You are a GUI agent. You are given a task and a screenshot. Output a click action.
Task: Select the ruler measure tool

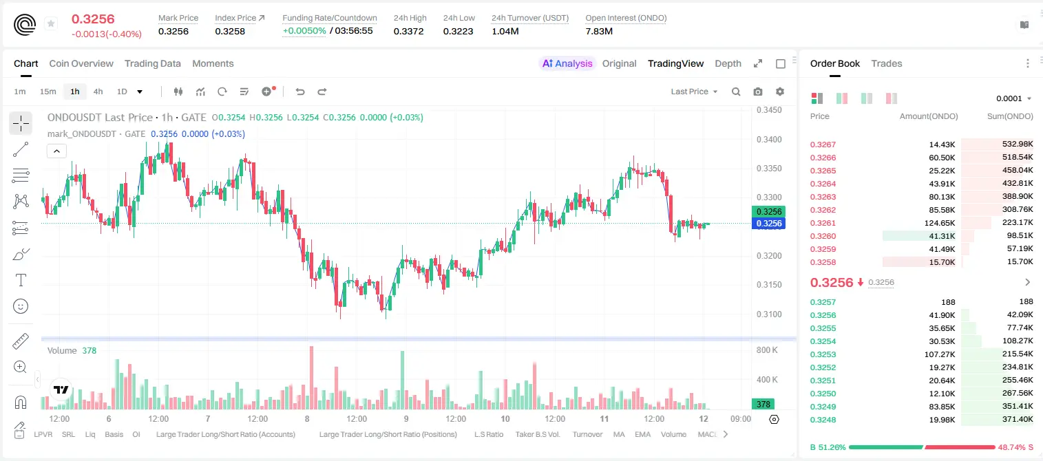tap(21, 341)
